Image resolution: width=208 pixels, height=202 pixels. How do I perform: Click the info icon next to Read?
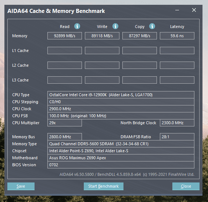pyautogui.click(x=77, y=26)
